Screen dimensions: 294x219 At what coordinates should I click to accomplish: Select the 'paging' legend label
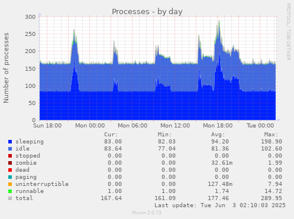(26, 177)
